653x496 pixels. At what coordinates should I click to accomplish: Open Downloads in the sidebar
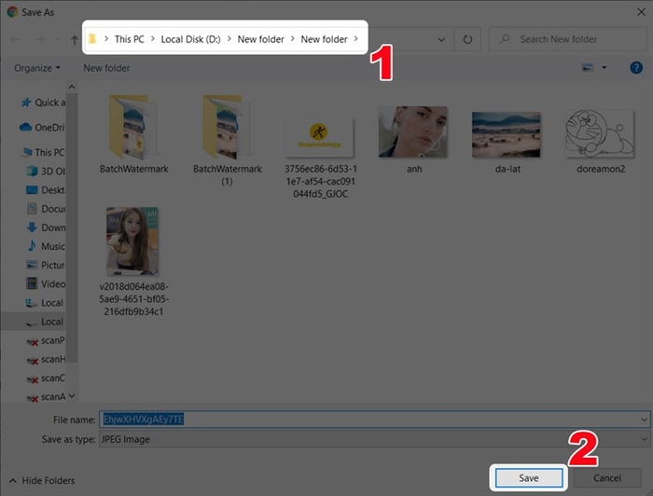point(46,227)
